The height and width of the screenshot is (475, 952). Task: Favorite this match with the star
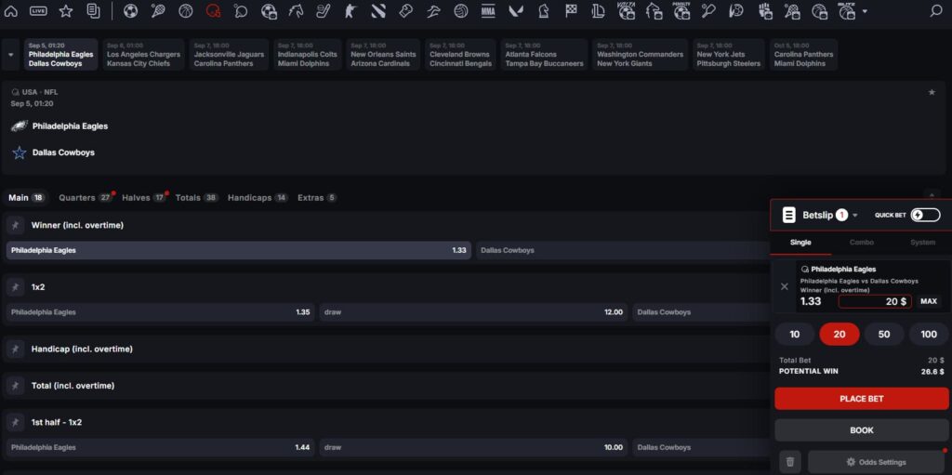[x=932, y=92]
